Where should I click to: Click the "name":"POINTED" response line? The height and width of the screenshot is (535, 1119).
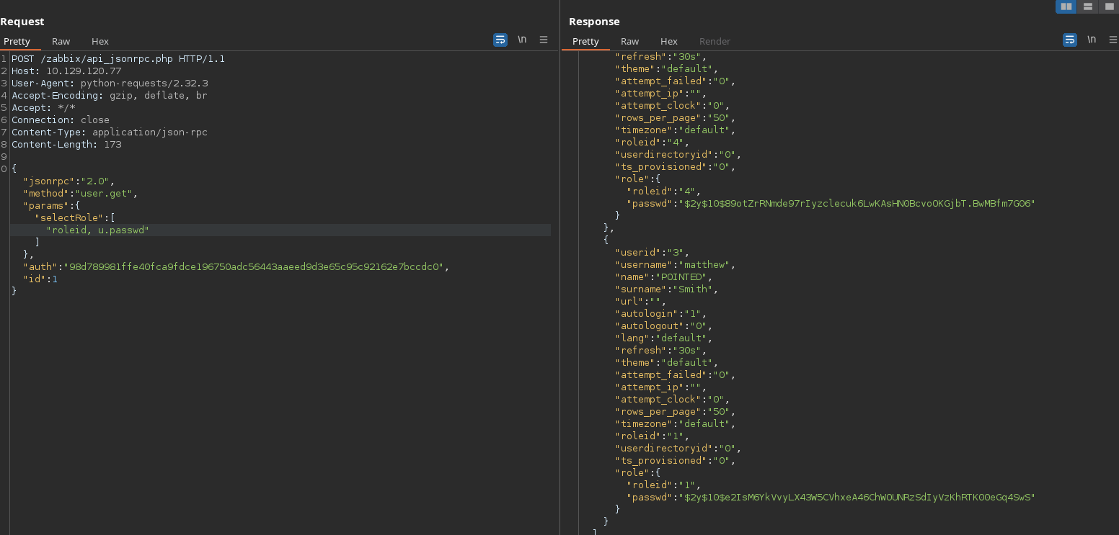click(x=663, y=277)
